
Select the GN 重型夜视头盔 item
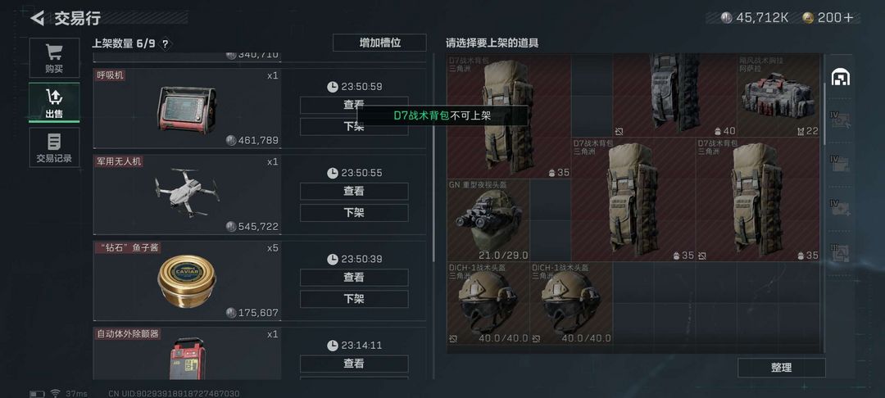[488, 219]
